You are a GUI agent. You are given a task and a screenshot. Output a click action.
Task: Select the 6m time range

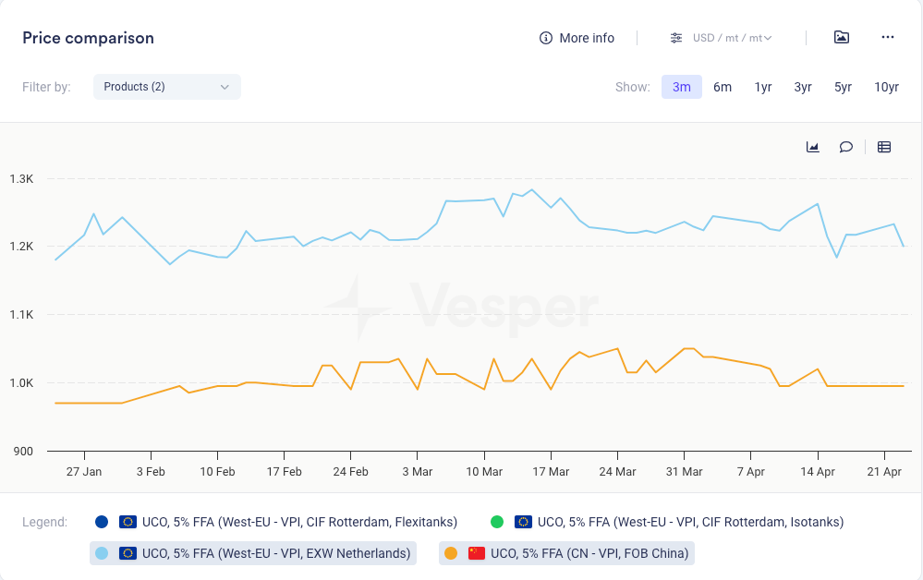click(x=723, y=87)
